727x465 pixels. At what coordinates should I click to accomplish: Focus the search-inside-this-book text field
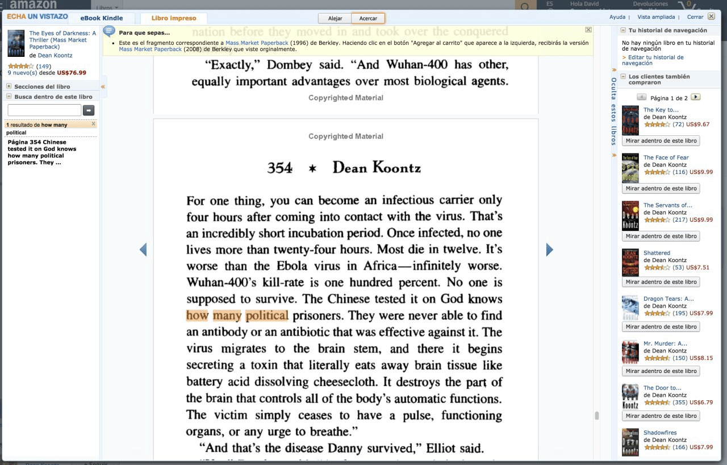click(x=44, y=110)
